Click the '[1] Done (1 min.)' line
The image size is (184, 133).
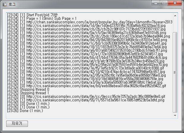click(28, 107)
